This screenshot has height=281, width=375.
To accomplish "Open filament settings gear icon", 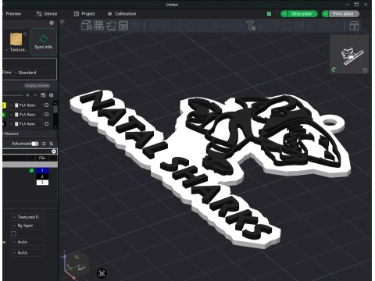I will 52,95.
